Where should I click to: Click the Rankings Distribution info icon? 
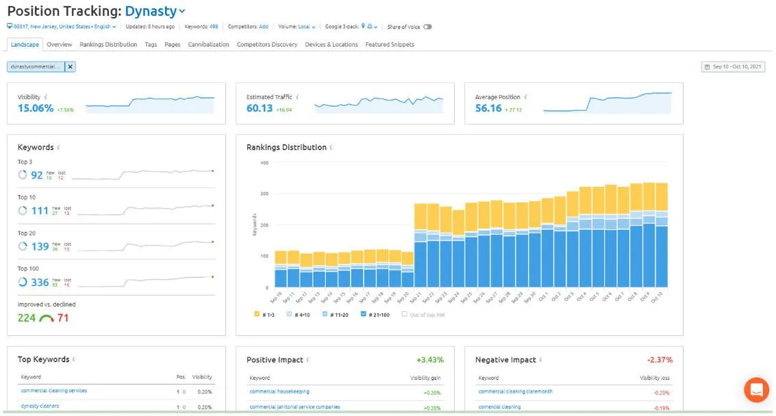(x=331, y=147)
